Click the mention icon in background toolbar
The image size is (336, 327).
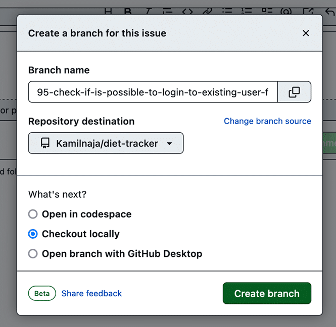[286, 11]
